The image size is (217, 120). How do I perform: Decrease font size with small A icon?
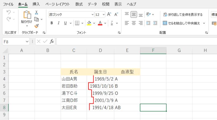(116, 14)
